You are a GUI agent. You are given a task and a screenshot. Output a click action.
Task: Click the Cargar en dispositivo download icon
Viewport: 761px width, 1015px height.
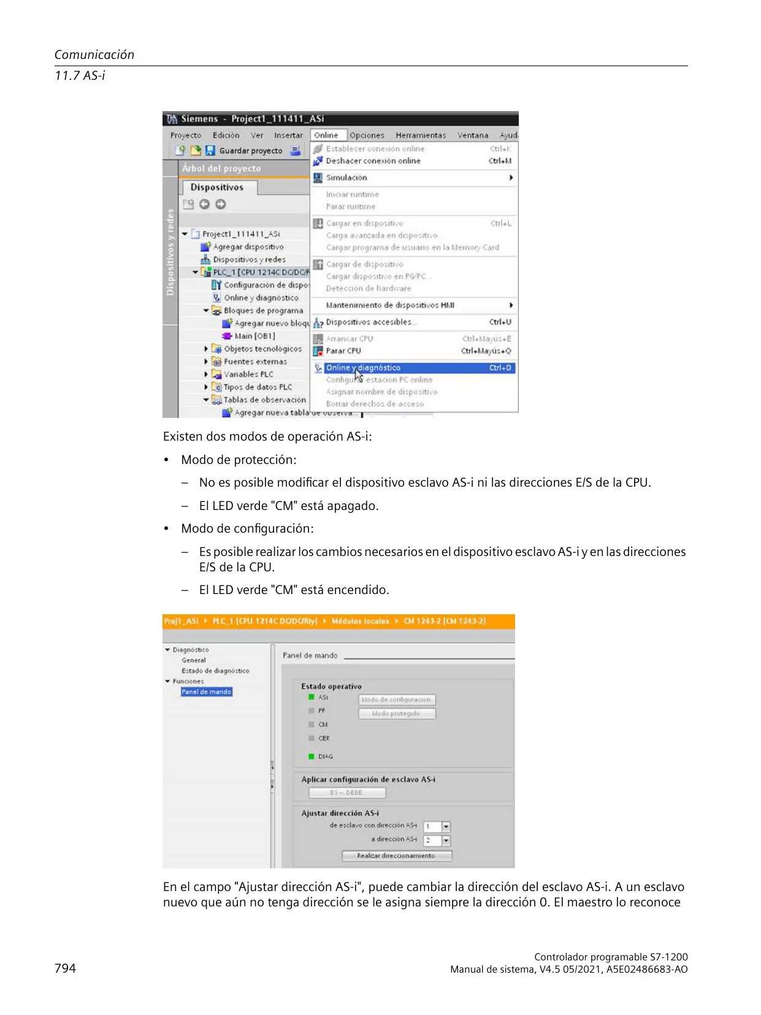[318, 223]
